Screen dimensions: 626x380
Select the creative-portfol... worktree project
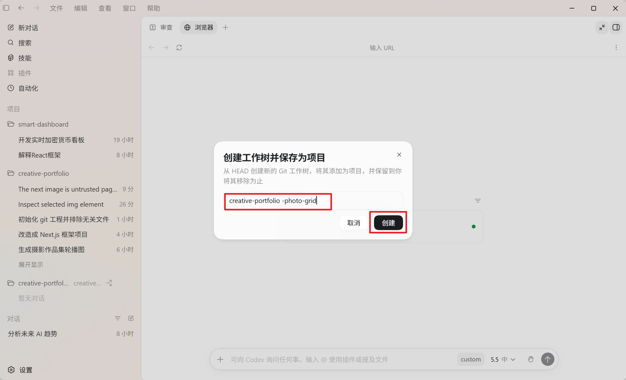coord(43,283)
